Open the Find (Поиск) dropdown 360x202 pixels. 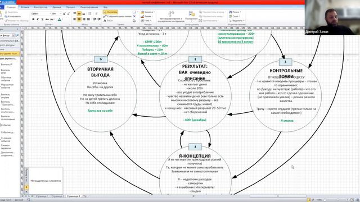click(235, 12)
